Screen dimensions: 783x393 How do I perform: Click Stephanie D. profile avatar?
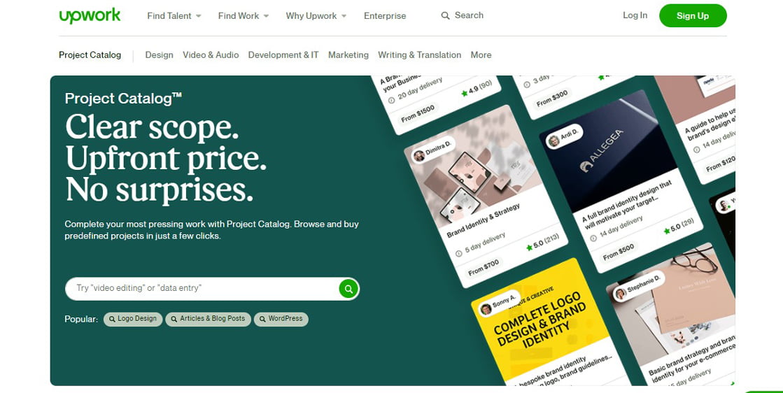[621, 294]
